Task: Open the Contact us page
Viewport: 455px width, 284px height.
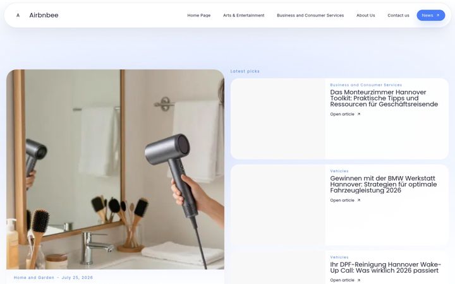Action: 398,15
